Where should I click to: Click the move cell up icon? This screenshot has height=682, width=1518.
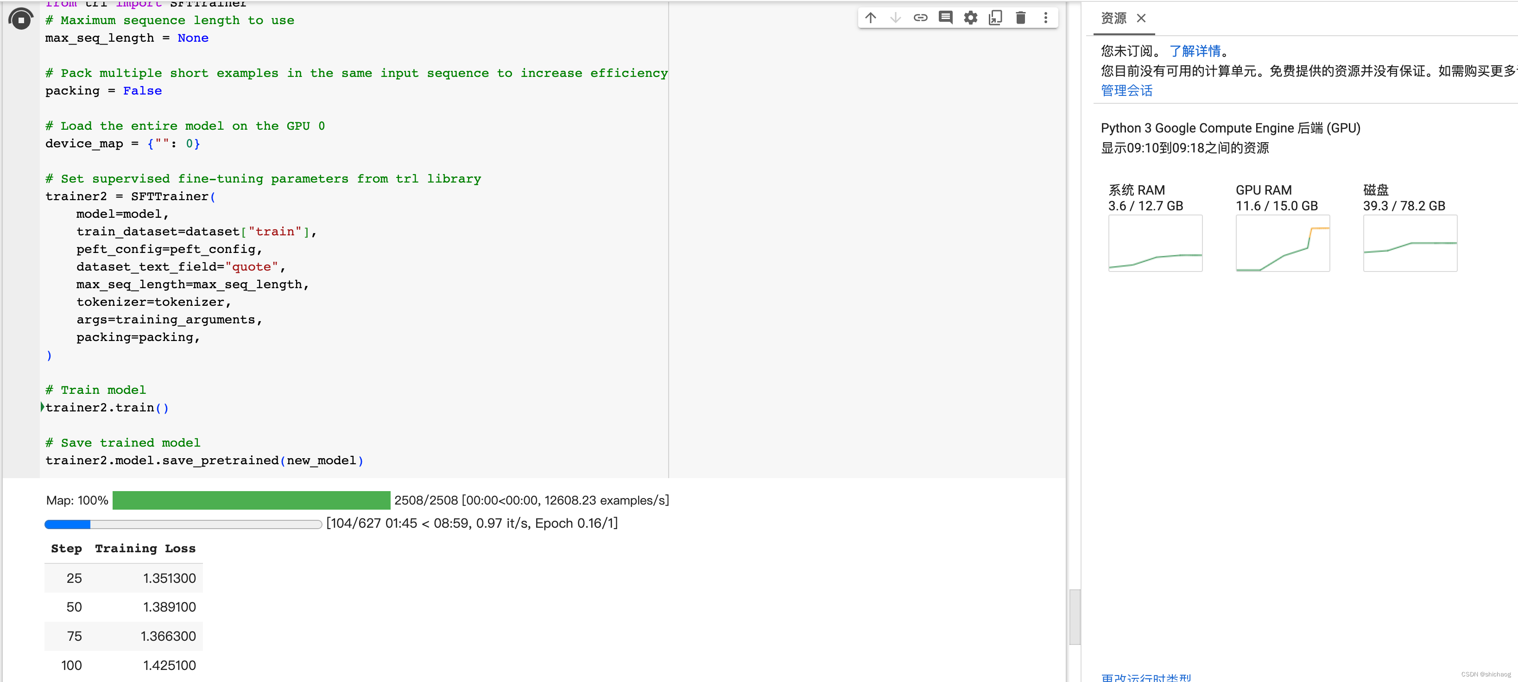870,19
